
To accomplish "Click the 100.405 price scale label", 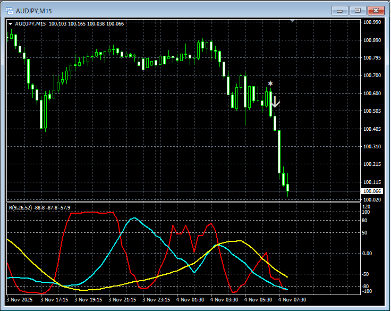I will [x=372, y=129].
